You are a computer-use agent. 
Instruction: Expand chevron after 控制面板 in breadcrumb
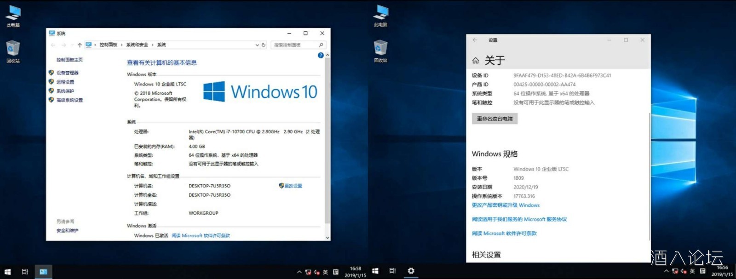[121, 45]
